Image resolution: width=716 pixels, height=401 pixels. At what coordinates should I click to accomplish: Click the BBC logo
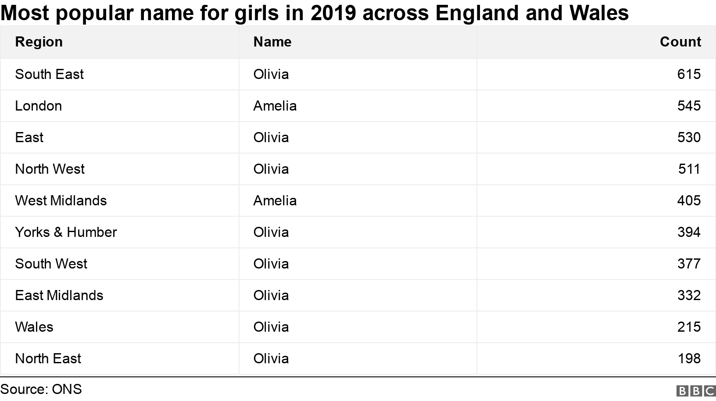coord(696,391)
